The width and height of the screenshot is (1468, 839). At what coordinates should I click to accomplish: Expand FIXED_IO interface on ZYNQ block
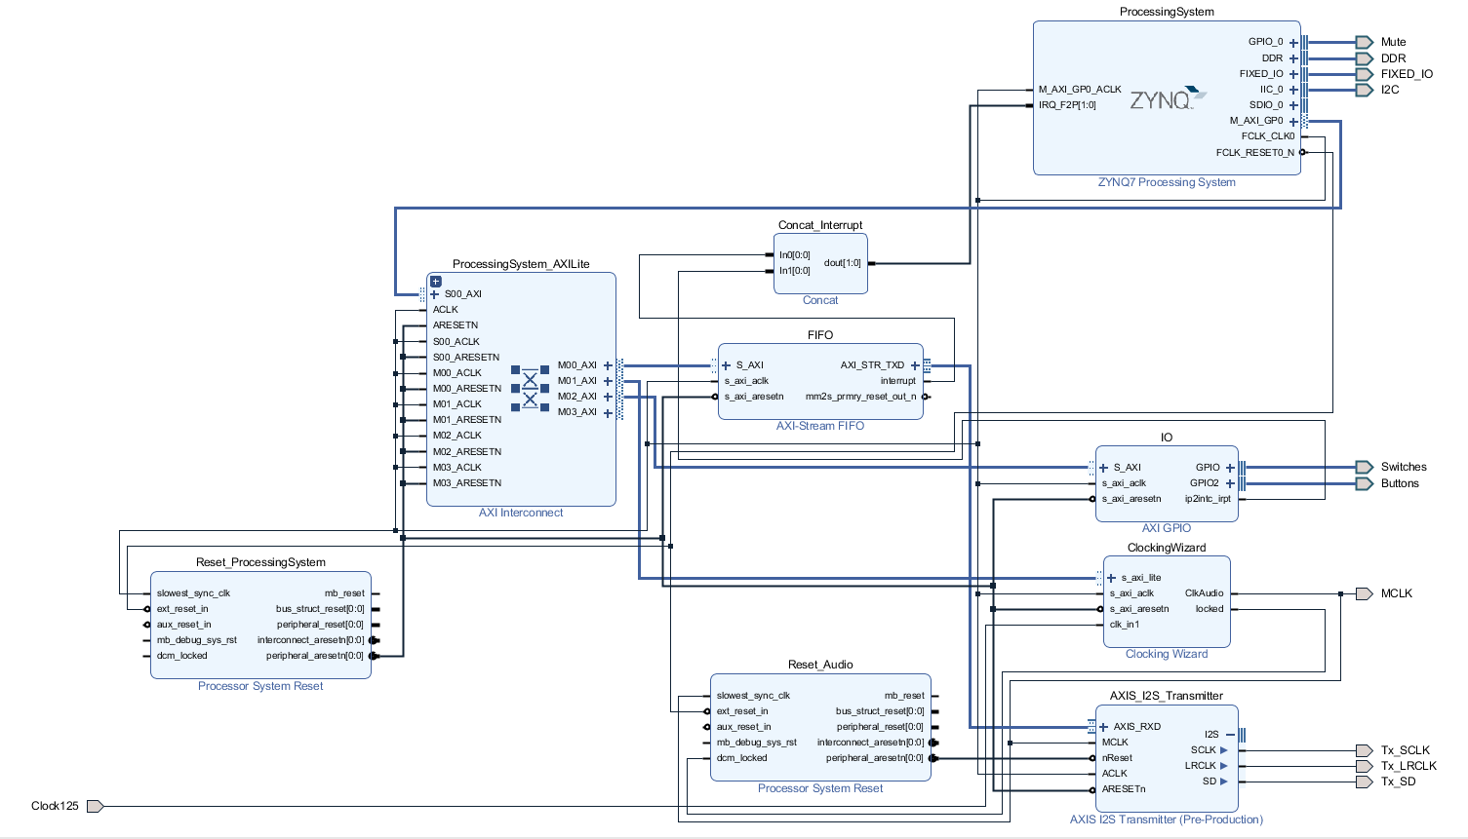pos(1293,74)
